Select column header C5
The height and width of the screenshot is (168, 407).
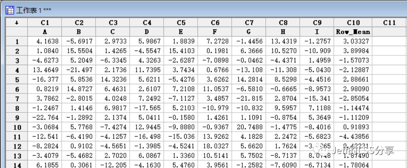click(181, 22)
